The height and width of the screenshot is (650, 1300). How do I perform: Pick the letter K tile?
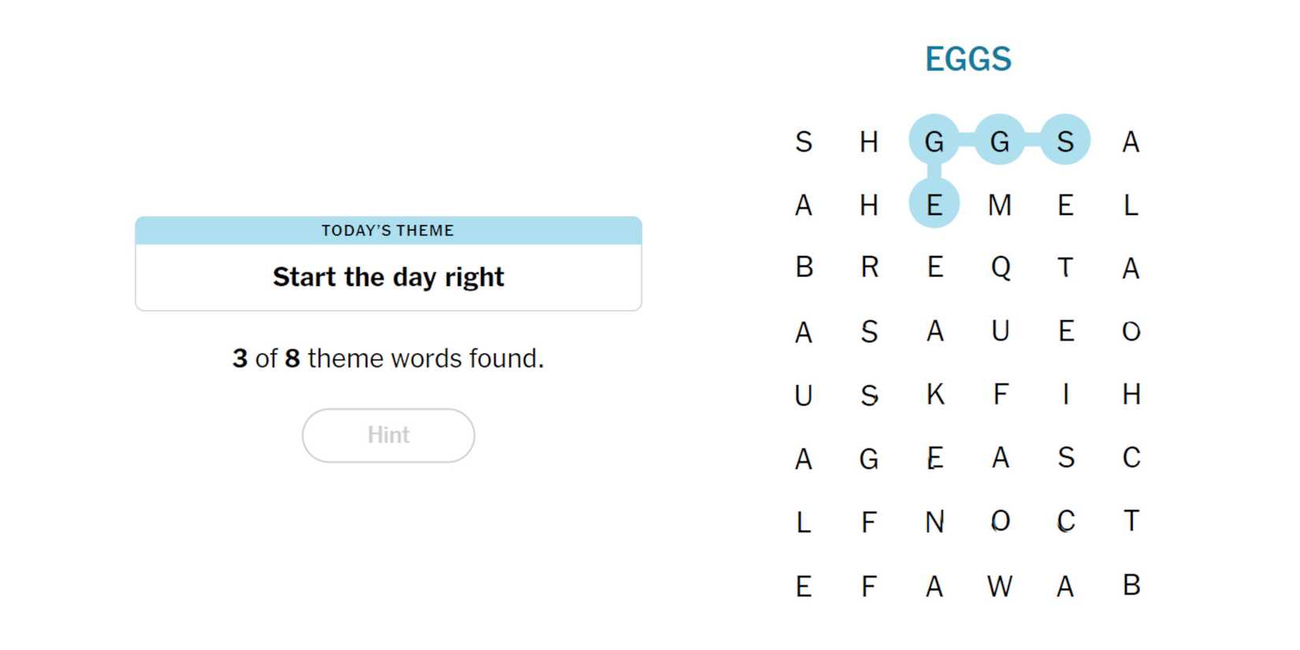[934, 394]
